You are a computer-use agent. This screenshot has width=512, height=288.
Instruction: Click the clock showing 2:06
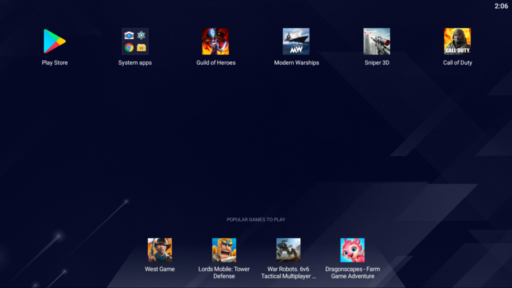[x=501, y=6]
